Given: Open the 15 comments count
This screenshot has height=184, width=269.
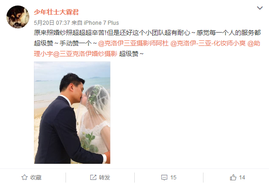Looking at the screenshot, I should coord(173,177).
